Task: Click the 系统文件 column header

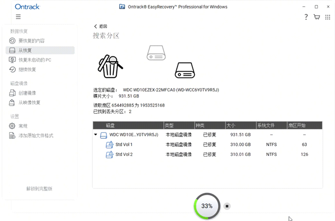Action: pos(271,125)
